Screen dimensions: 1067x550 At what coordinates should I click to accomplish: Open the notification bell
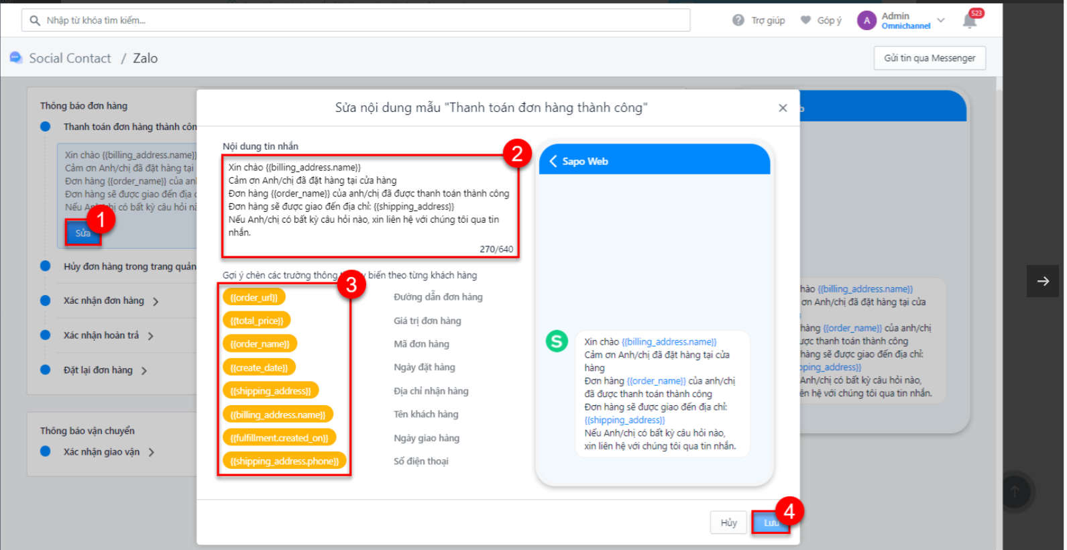[970, 21]
